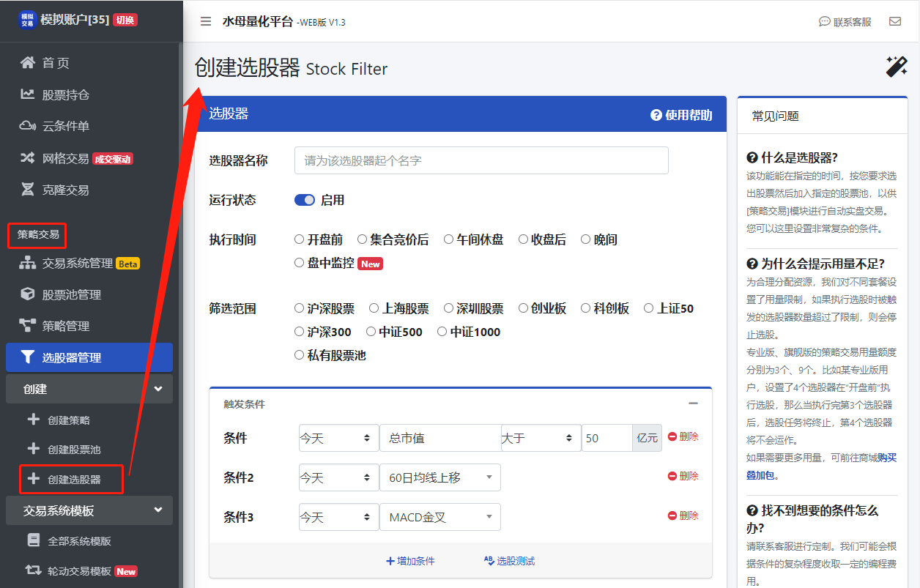
Task: Delete 条件2 via red minus icon
Action: 672,476
